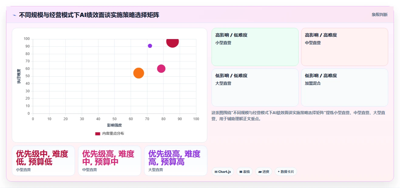
Task: Click the 大型直营 text in quadrant card
Action: tap(223, 83)
